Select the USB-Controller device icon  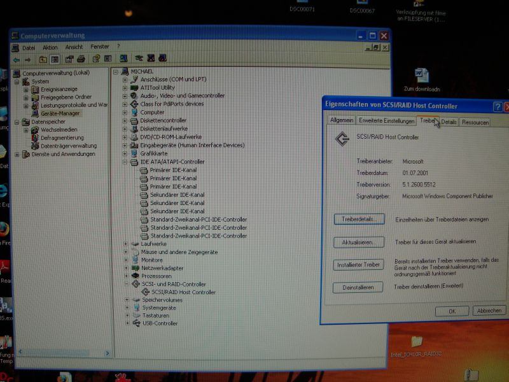(x=136, y=323)
